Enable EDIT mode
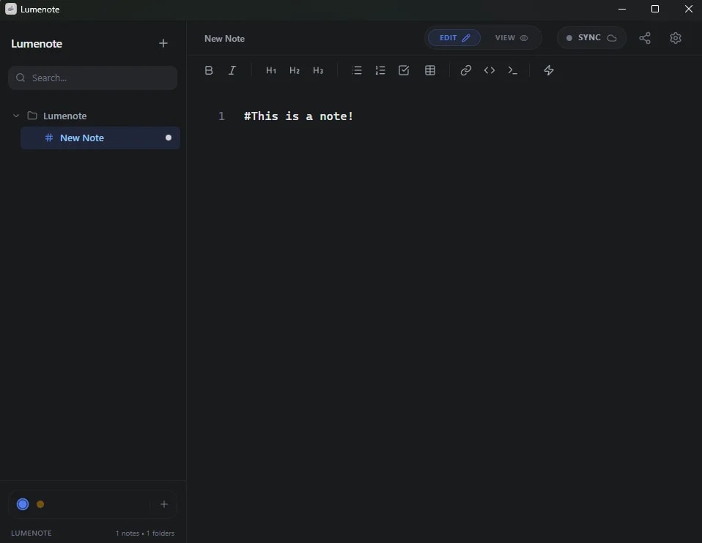 pos(449,37)
